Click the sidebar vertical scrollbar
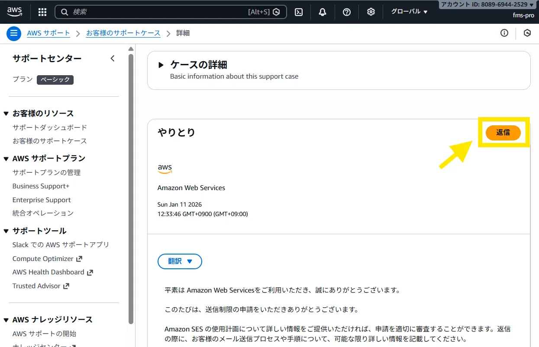 (x=131, y=186)
